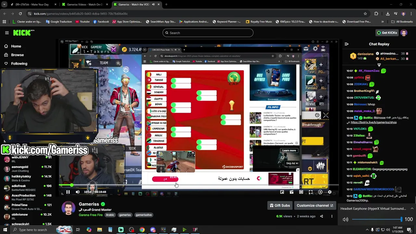Click Get KICKs button
This screenshot has width=416, height=234.
click(x=387, y=33)
